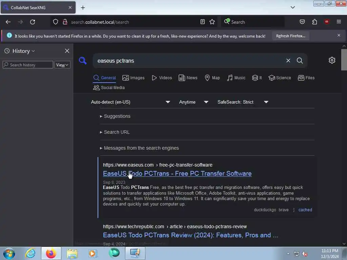Reload the current page
The height and width of the screenshot is (260, 347).
pos(33,22)
